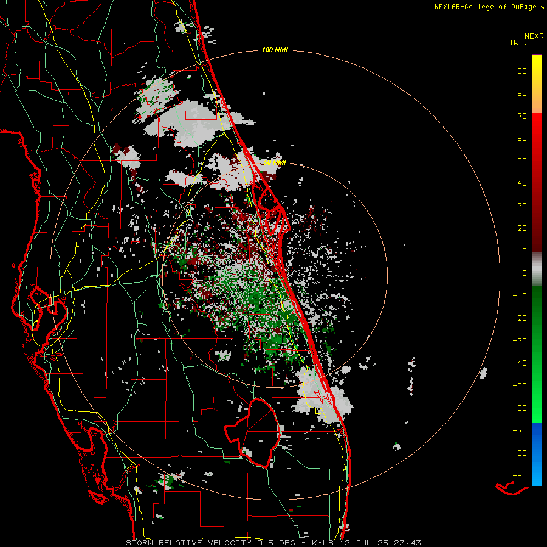Click the positive 10 scale value

coord(522,251)
